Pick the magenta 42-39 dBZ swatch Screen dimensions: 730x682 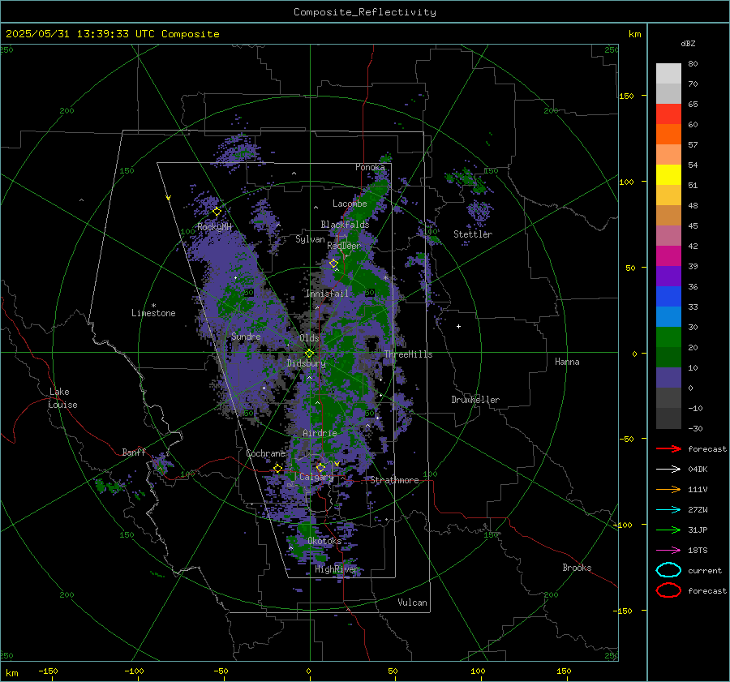(668, 256)
